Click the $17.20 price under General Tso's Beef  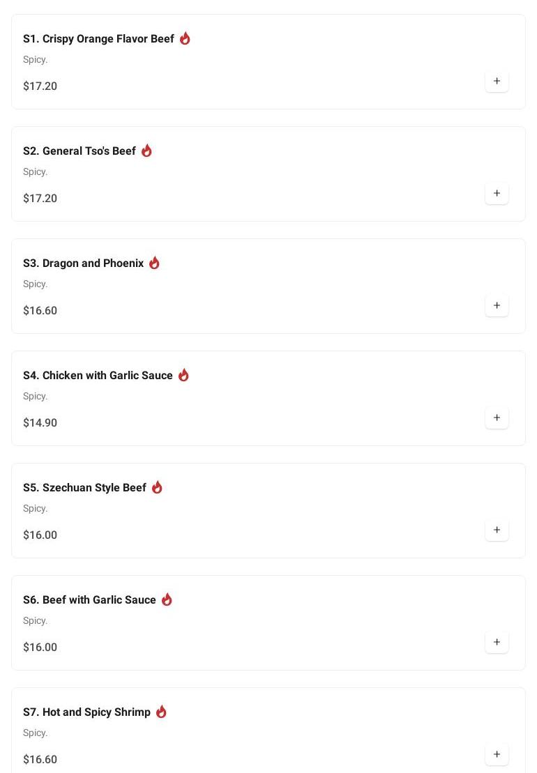tap(40, 199)
